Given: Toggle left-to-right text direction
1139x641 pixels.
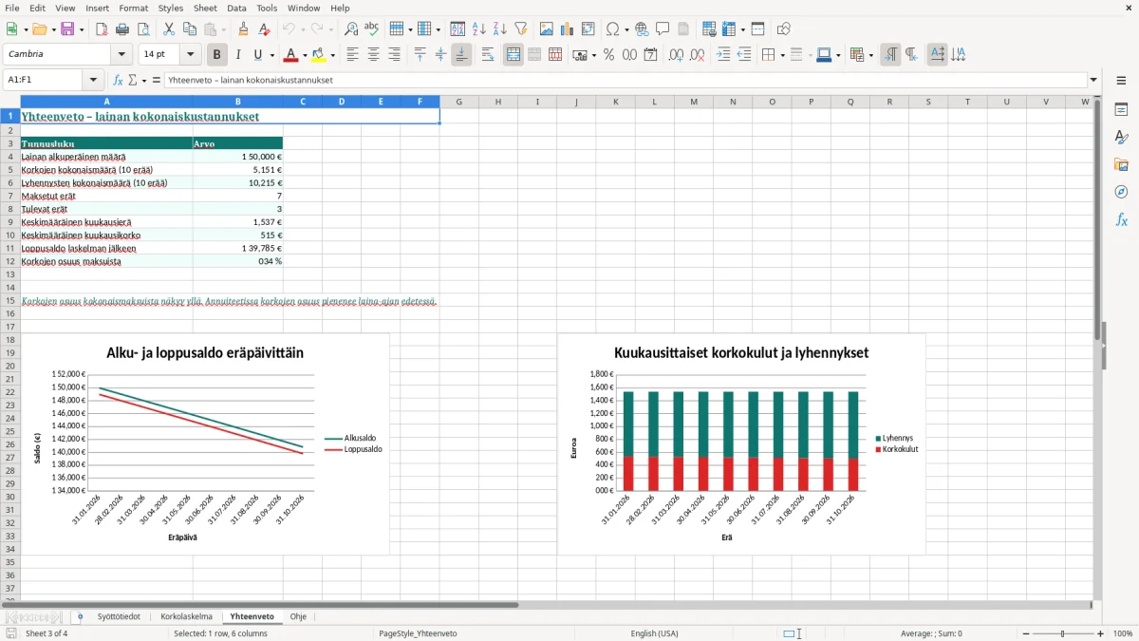Looking at the screenshot, I should point(890,55).
